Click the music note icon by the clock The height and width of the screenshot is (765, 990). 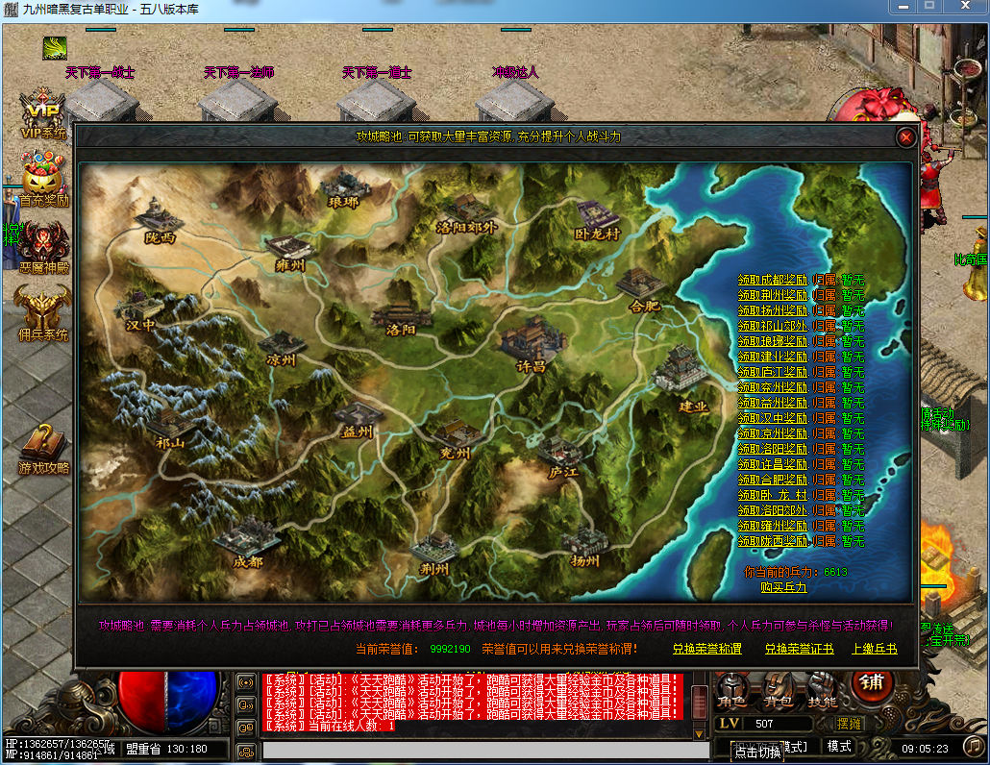coord(975,746)
